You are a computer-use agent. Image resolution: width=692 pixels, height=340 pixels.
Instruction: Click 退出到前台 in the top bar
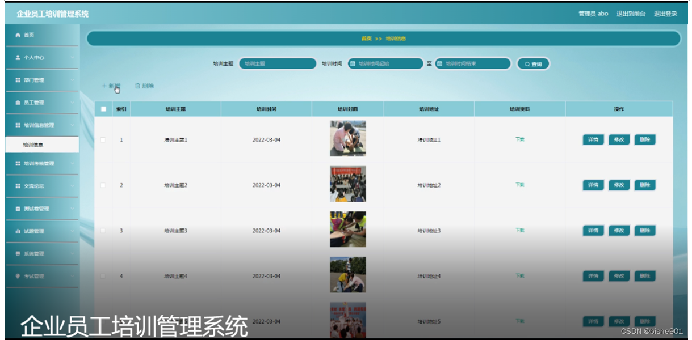click(631, 14)
